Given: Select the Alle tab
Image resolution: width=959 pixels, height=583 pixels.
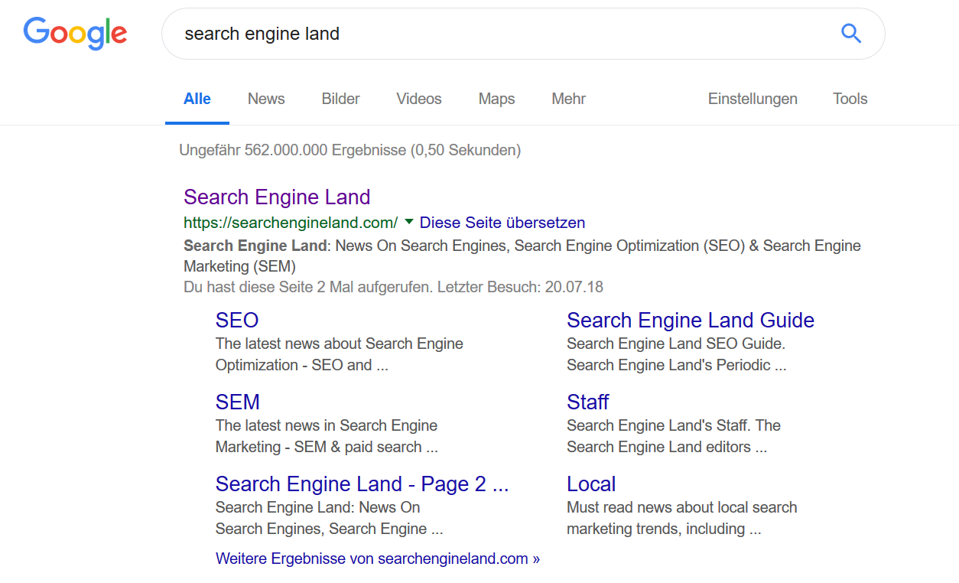Looking at the screenshot, I should pos(197,99).
